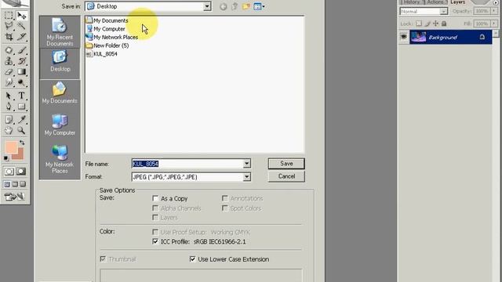Click the Cancel button
The image size is (502, 282).
click(x=286, y=176)
